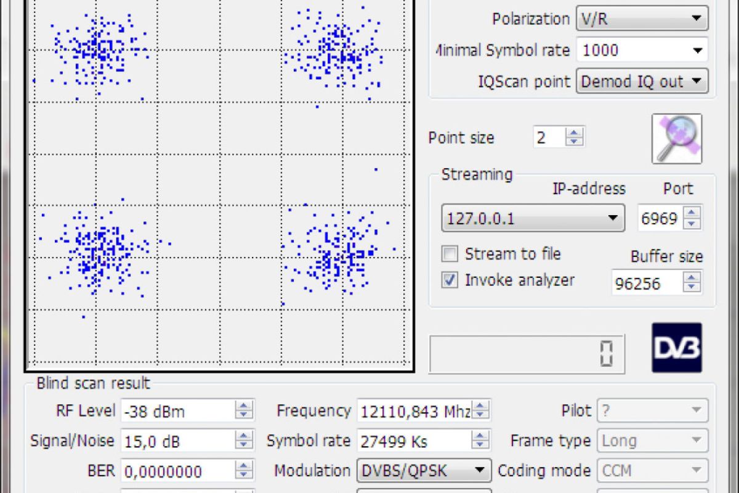
Task: Decrease the Buffer size stepper
Action: 692,288
